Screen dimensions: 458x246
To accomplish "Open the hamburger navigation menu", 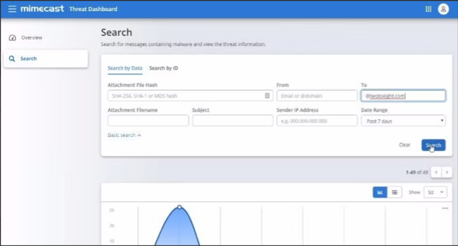I will pos(12,9).
